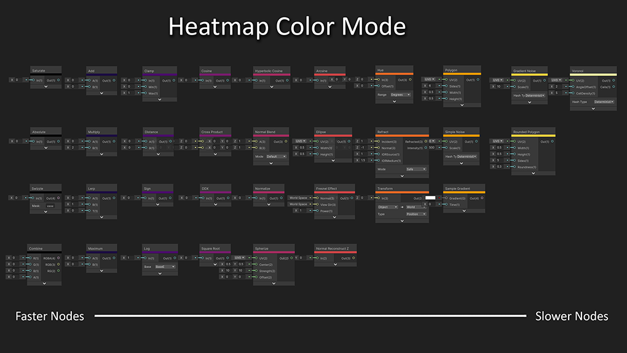Image resolution: width=627 pixels, height=353 pixels.
Task: Open the UV0 dropdown beside Gradient Noise node
Action: (497, 80)
